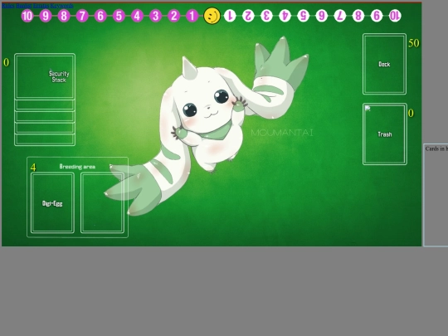This screenshot has width=448, height=336.
Task: Select the white opponent-side 8 memory marker
Action: click(358, 16)
